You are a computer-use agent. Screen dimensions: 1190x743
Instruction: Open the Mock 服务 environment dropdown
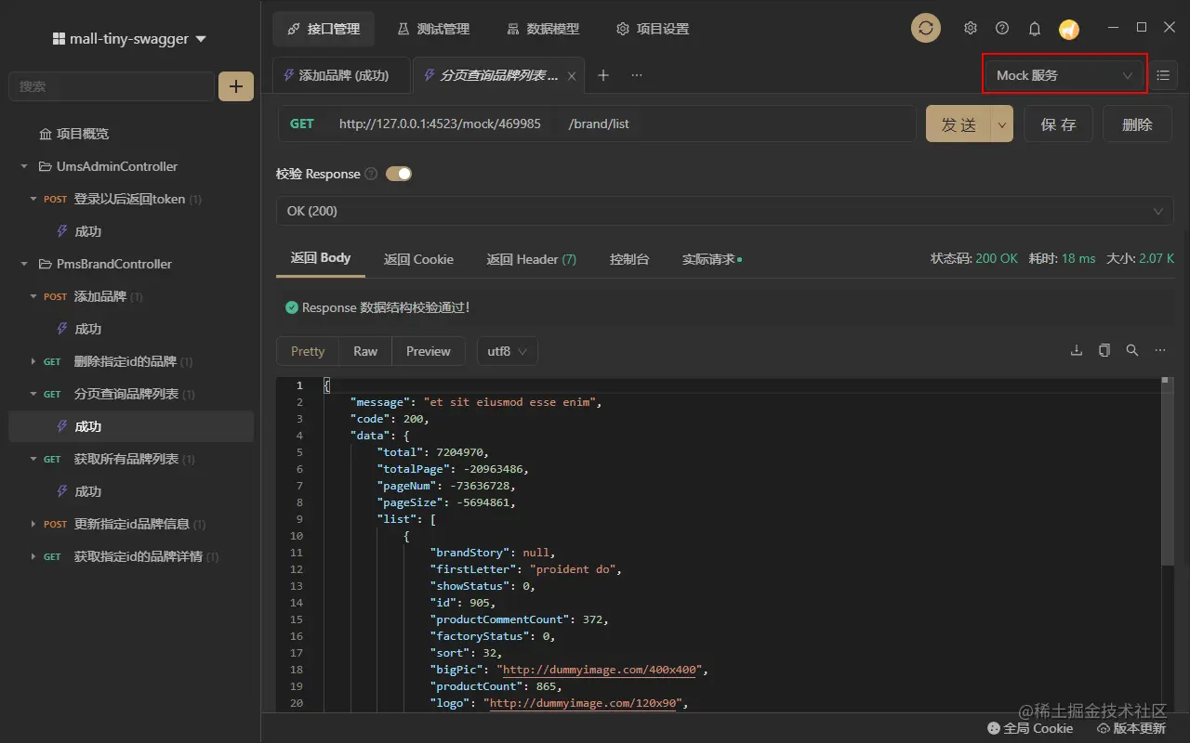pos(1064,75)
